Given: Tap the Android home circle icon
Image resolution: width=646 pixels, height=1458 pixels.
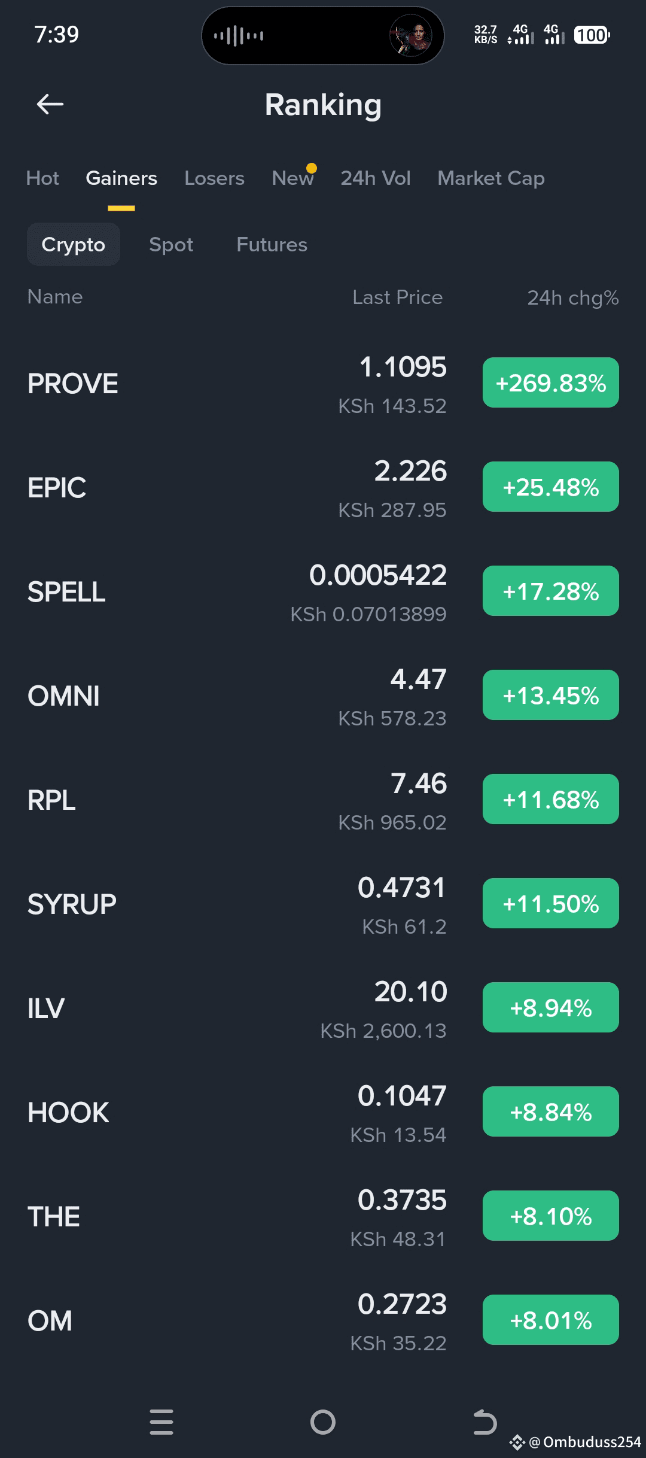Looking at the screenshot, I should coord(323,1422).
